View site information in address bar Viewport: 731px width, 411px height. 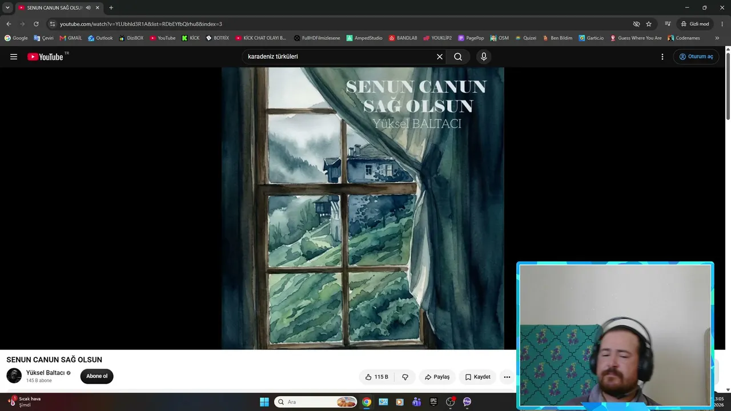click(53, 24)
